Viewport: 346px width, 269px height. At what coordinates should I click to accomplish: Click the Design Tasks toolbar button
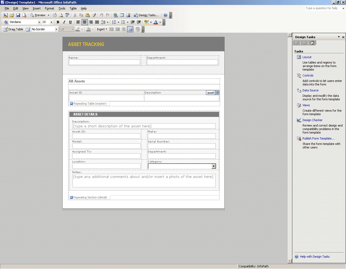146,15
